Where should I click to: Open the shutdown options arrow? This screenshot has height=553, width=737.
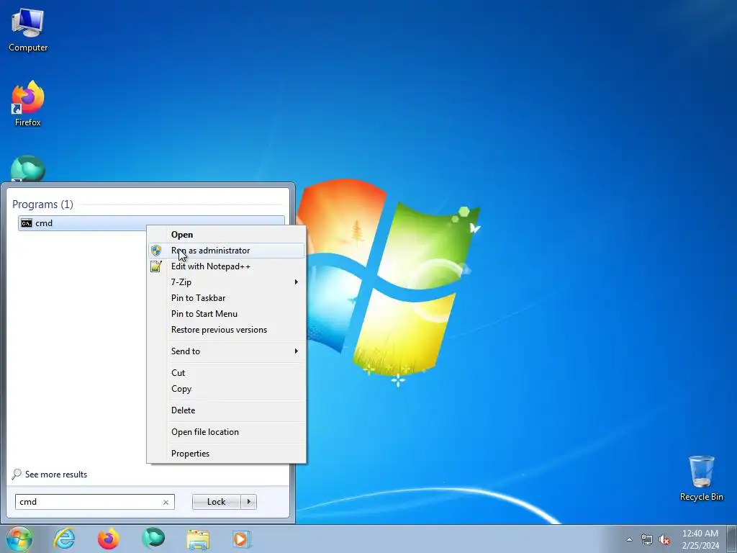[x=248, y=502]
